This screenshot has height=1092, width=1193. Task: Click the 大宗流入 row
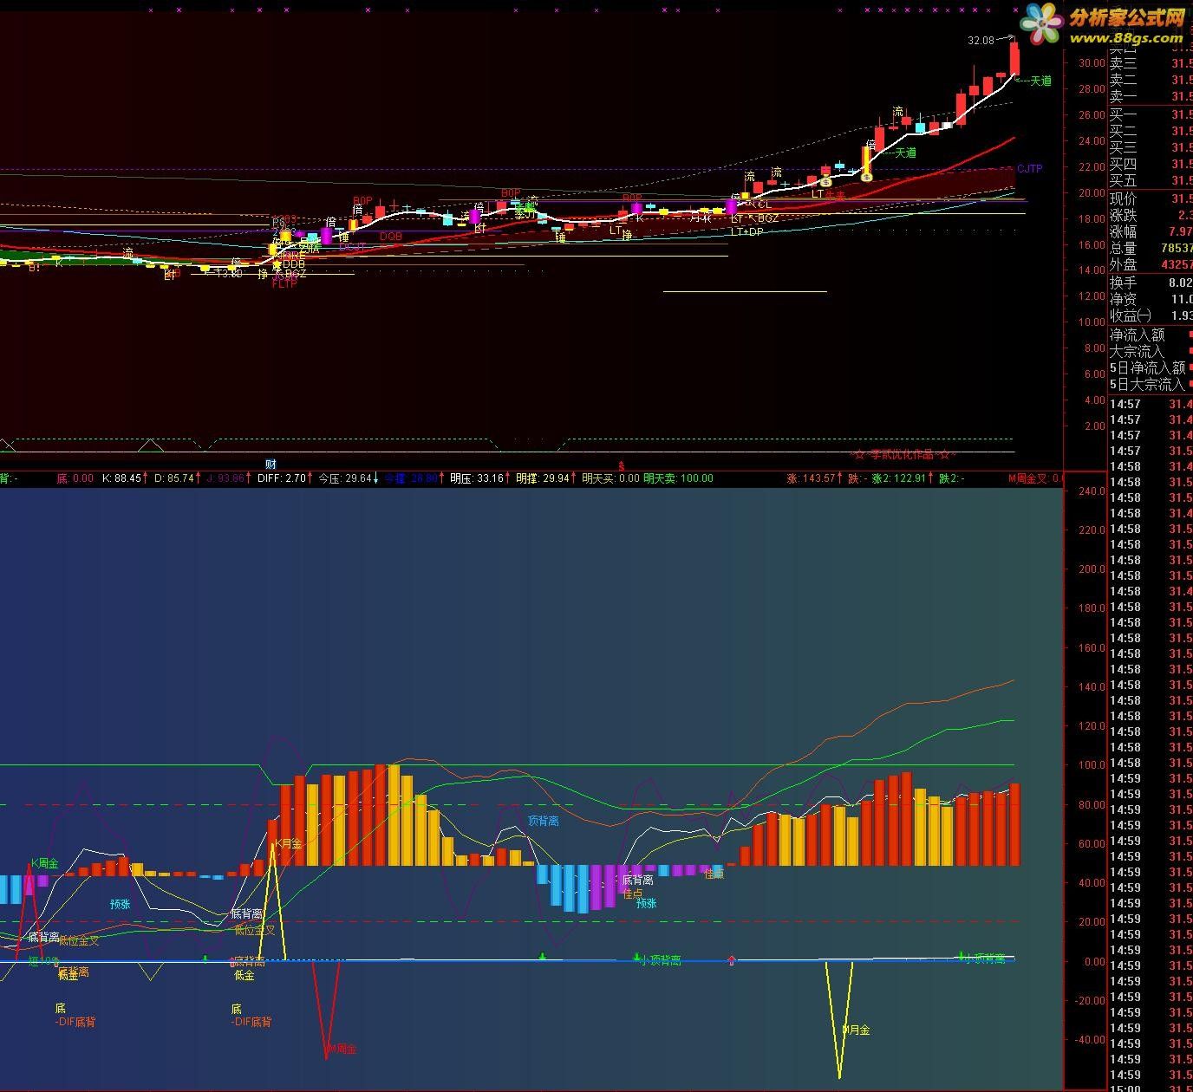1151,351
